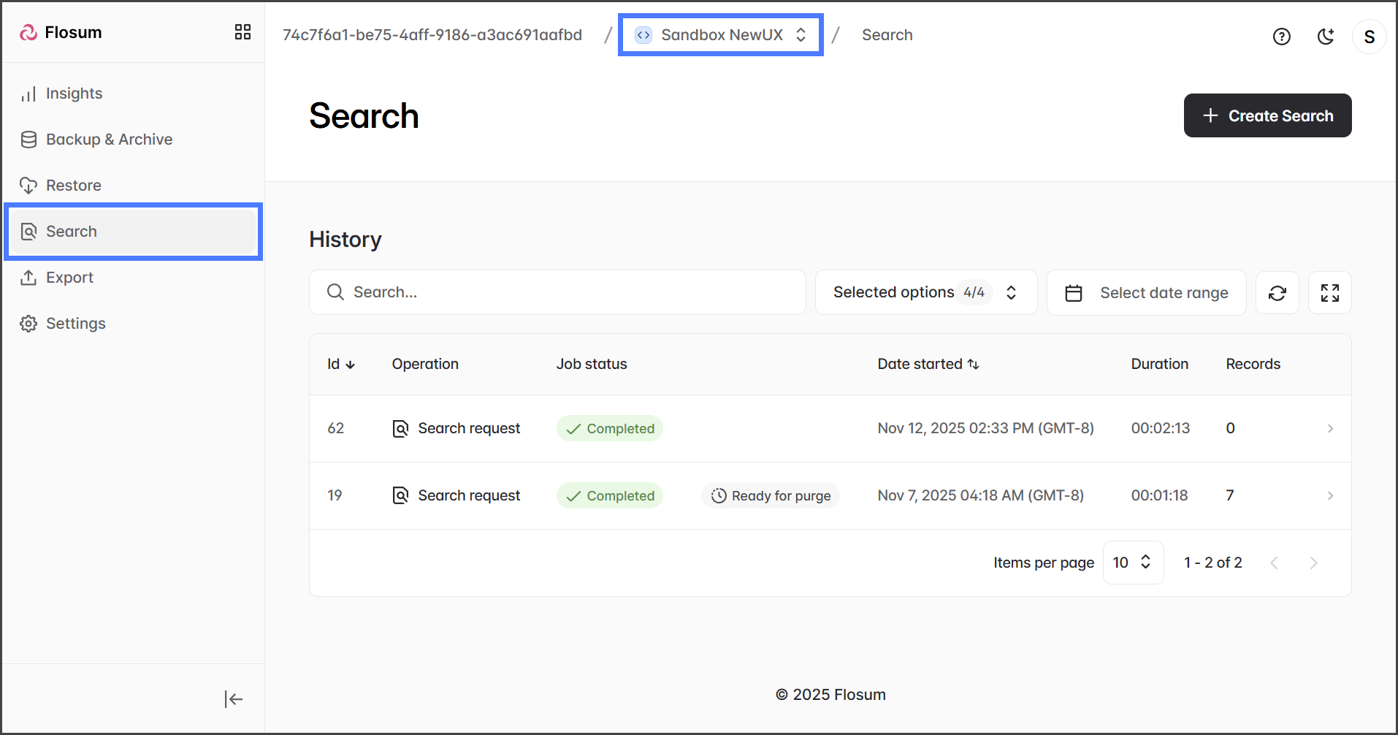
Task: Open the Selected options 4/4 filter
Action: coord(925,293)
